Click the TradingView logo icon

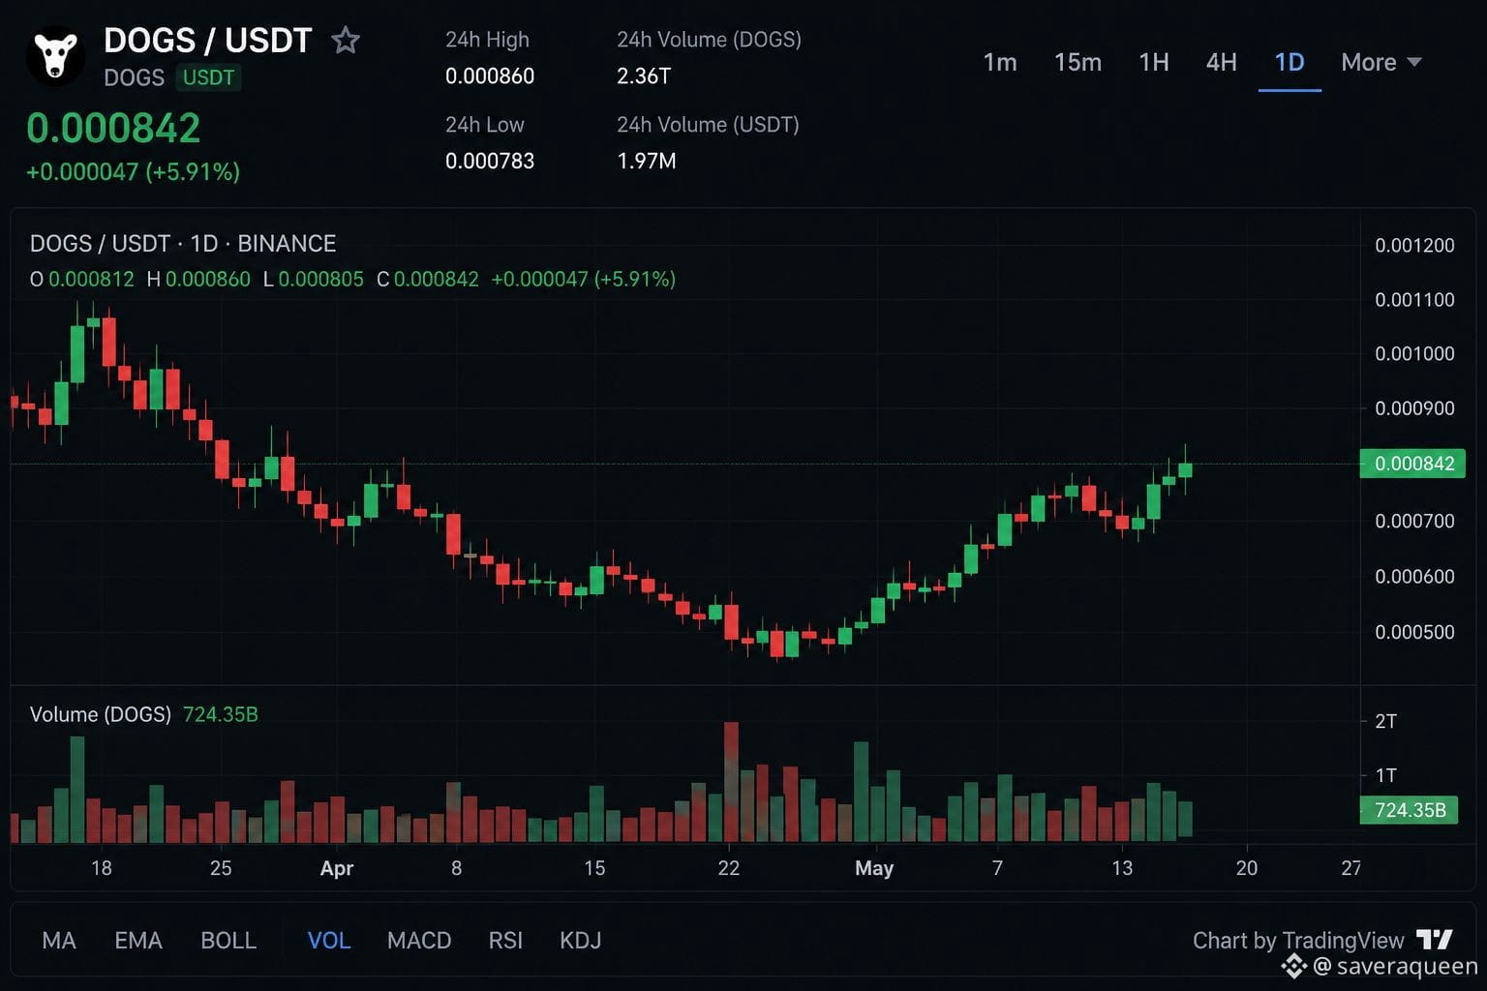pyautogui.click(x=1435, y=940)
